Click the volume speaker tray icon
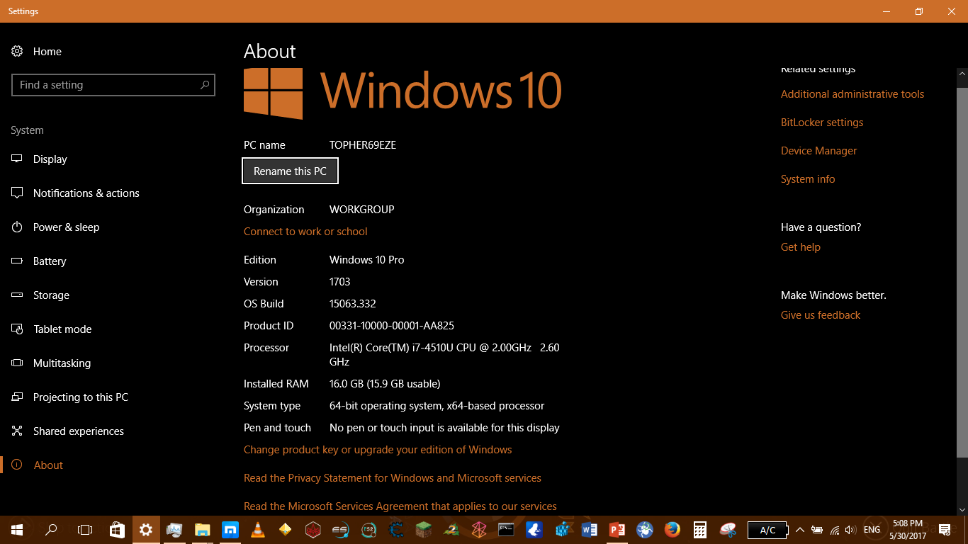This screenshot has height=544, width=968. pos(851,530)
